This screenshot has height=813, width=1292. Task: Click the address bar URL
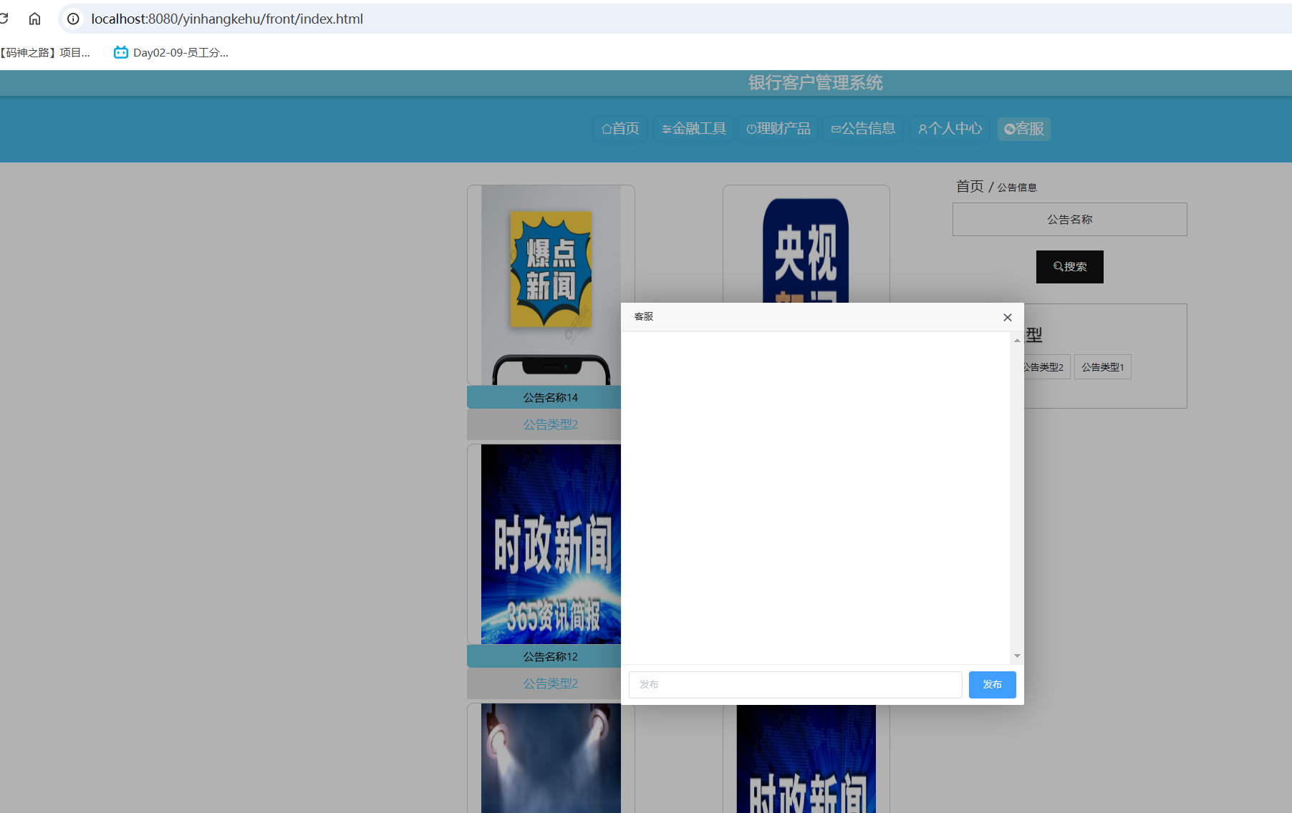[x=227, y=19]
